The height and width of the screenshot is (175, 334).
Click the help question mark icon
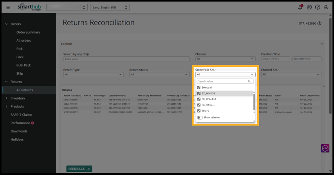tap(318, 7)
